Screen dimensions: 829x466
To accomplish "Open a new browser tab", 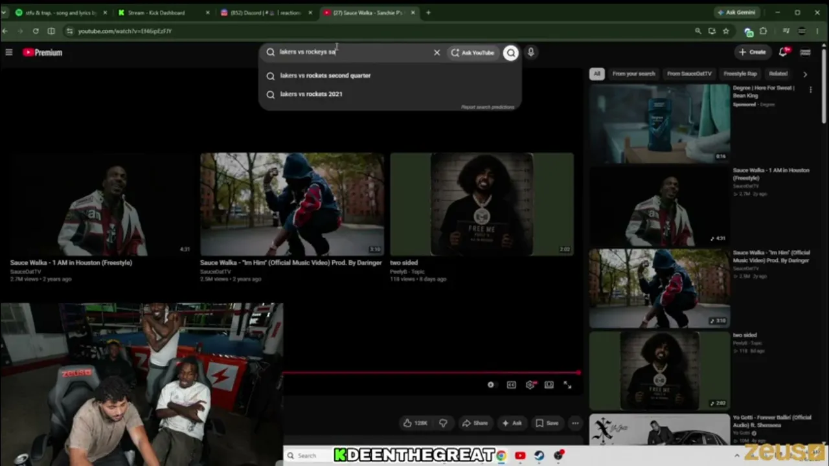I will point(428,12).
